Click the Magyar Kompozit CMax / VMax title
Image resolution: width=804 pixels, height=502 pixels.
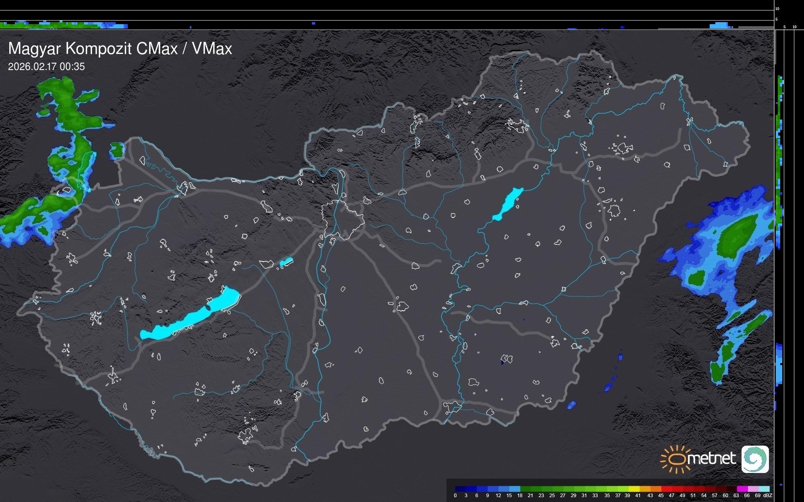click(120, 49)
